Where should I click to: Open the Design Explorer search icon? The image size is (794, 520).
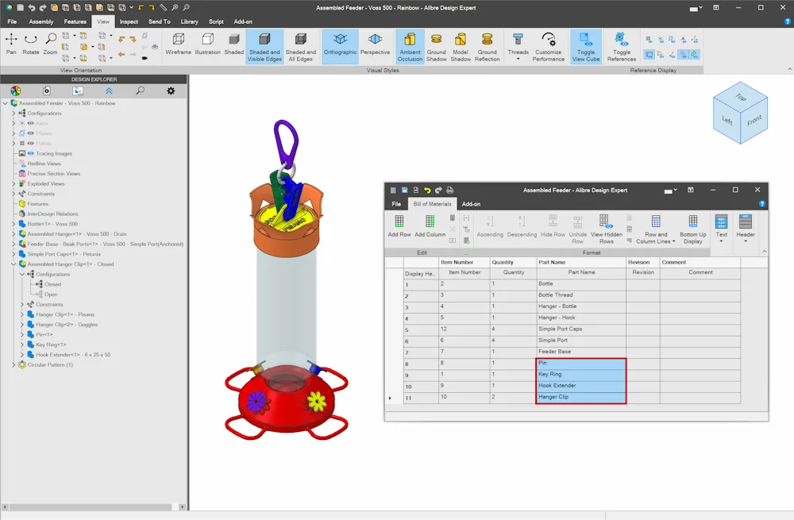click(x=141, y=91)
